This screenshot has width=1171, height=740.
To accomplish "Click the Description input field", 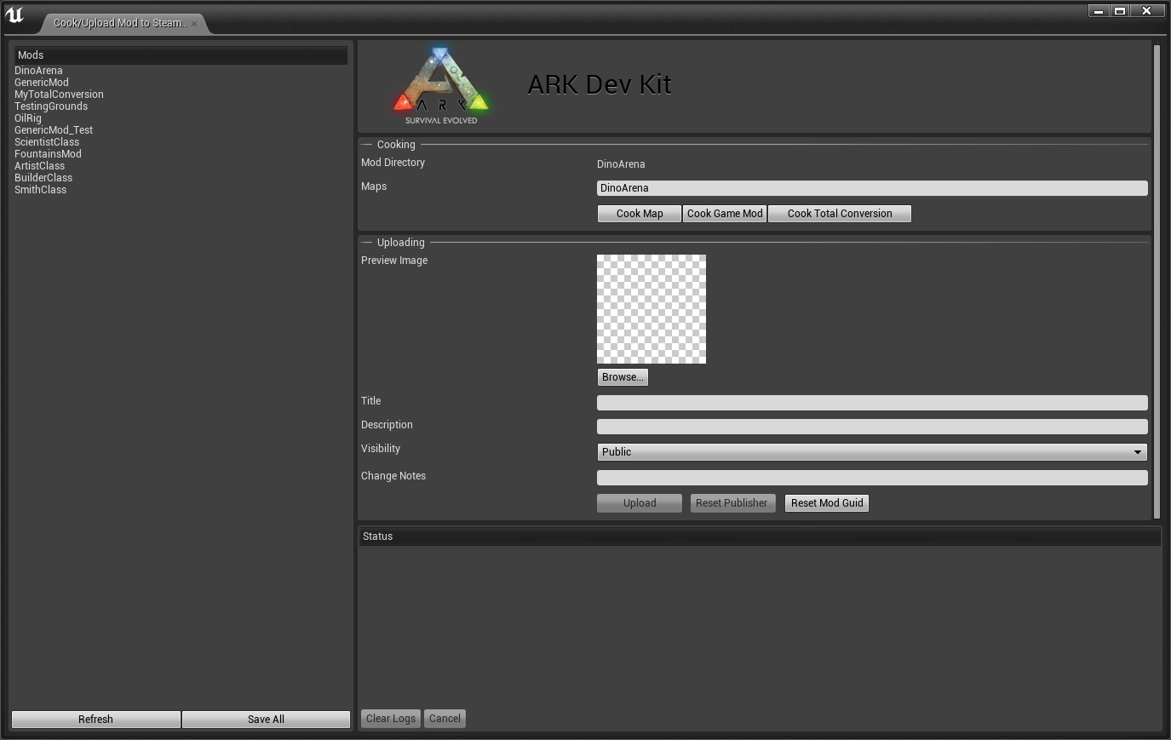I will click(872, 427).
